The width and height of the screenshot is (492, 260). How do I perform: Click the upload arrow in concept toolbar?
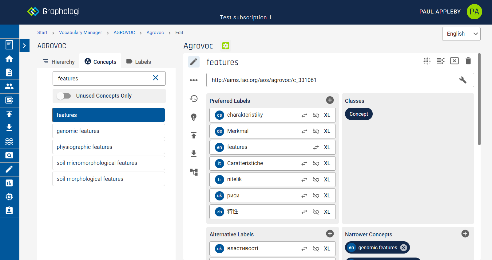coord(194,135)
